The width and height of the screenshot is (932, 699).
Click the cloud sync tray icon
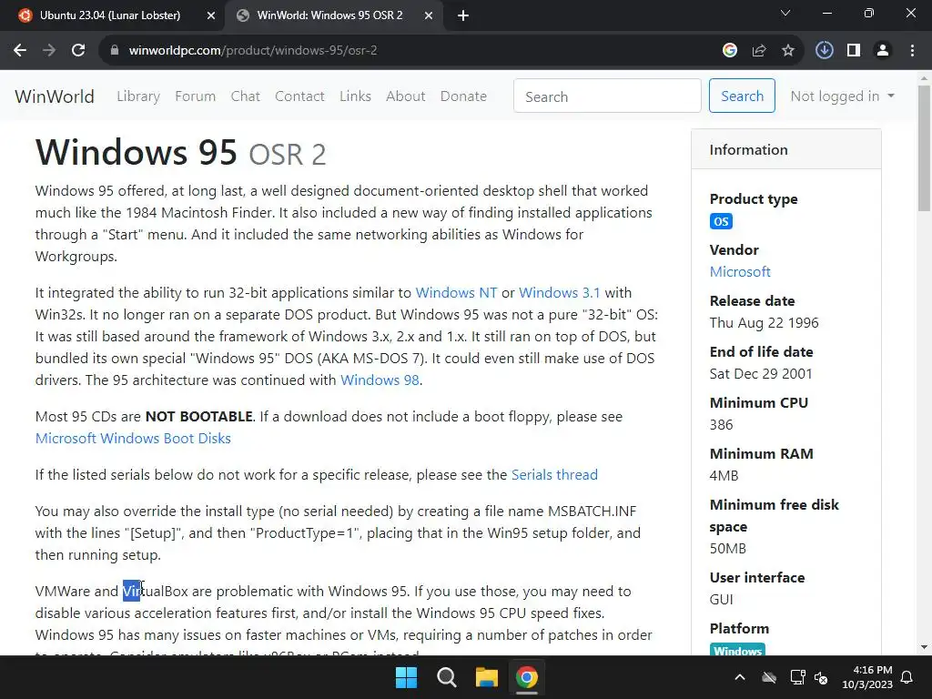click(769, 677)
